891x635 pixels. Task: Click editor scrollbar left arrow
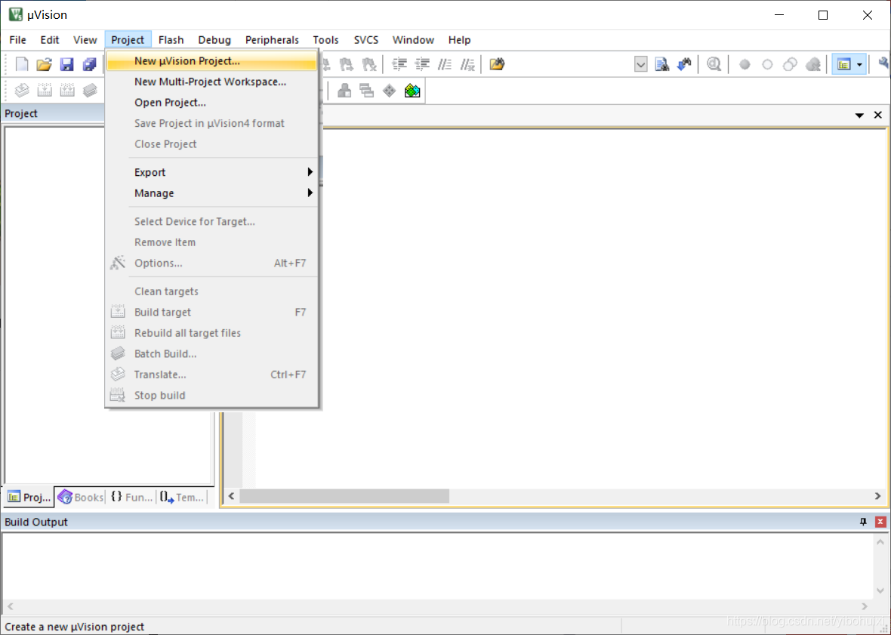[231, 496]
